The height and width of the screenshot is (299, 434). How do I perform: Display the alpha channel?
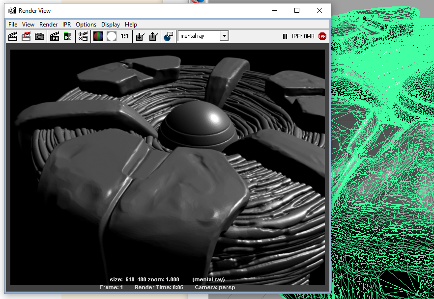tap(112, 36)
